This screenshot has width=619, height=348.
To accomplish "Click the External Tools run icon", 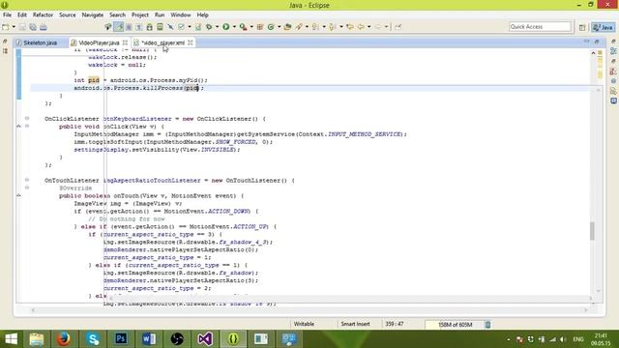I will pyautogui.click(x=243, y=27).
